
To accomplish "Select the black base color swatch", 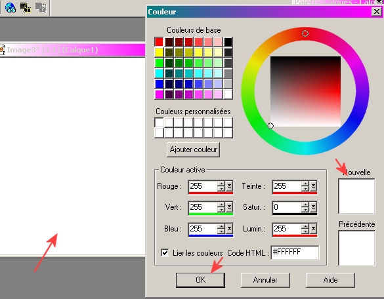I will pos(228,42).
